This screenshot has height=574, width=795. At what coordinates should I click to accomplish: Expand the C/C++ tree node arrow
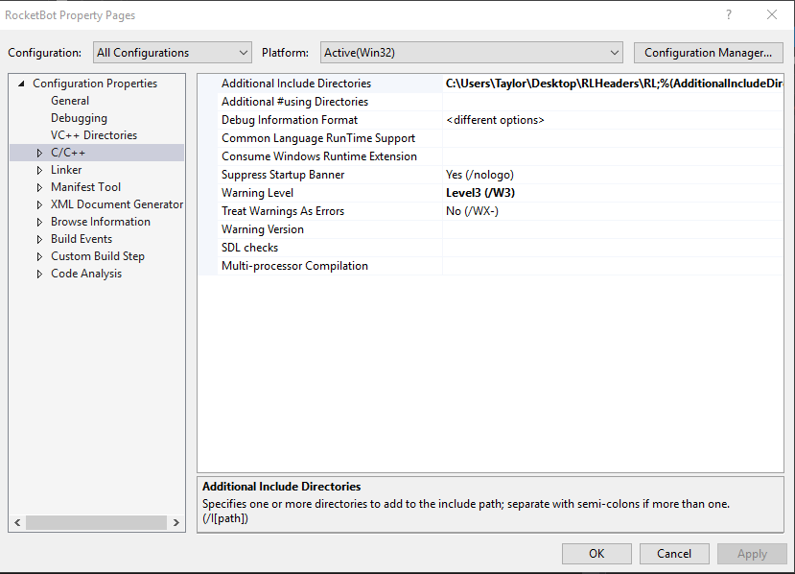(39, 153)
